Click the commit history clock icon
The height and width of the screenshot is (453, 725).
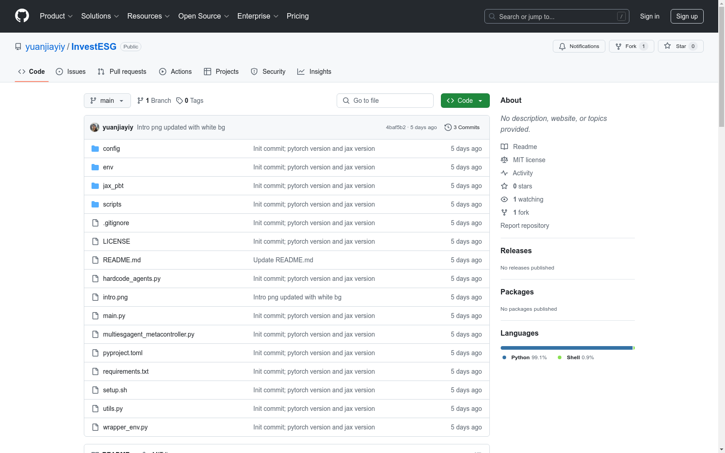(x=448, y=127)
